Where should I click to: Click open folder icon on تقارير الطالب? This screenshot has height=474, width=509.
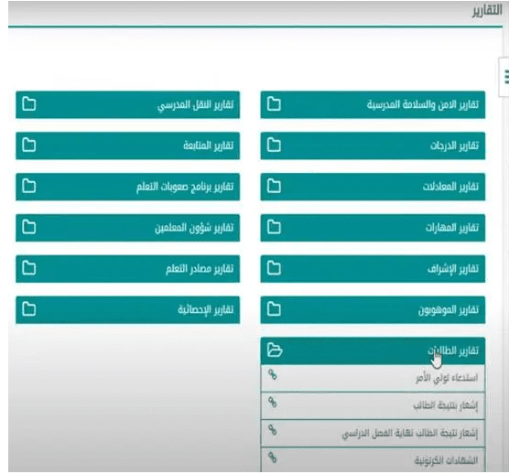tap(275, 350)
